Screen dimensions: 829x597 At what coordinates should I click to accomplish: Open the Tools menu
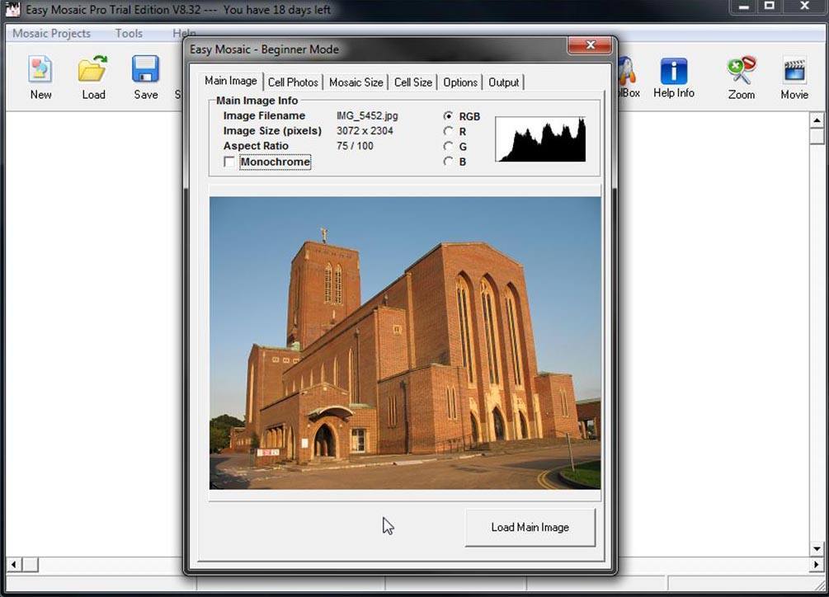[129, 33]
